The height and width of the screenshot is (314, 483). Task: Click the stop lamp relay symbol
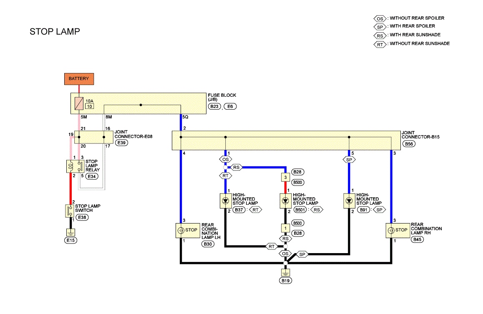[75, 166]
